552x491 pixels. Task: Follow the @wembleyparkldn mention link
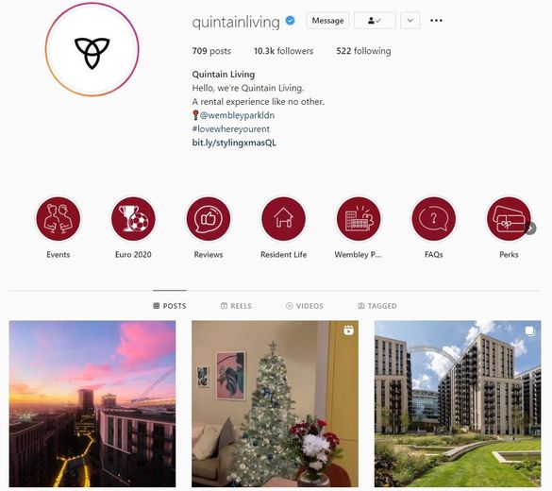pos(237,115)
